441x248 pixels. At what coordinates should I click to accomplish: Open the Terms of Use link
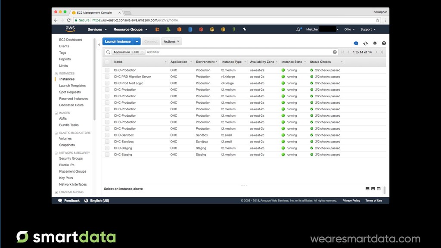374,201
